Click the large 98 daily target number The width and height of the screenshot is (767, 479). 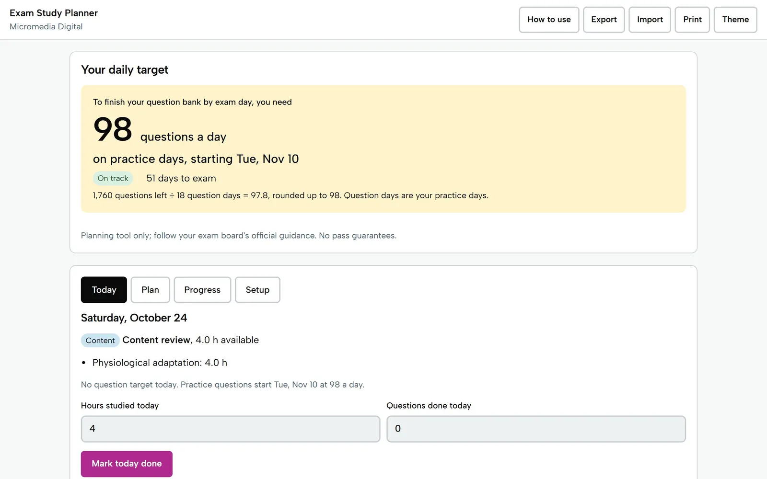pos(113,129)
